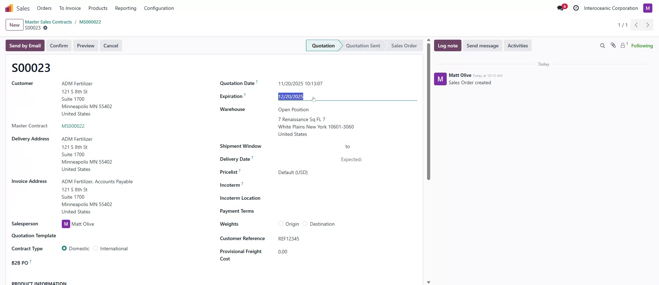Click the Matt Olive avatar in the chatter
This screenshot has height=285, width=659.
pos(440,79)
